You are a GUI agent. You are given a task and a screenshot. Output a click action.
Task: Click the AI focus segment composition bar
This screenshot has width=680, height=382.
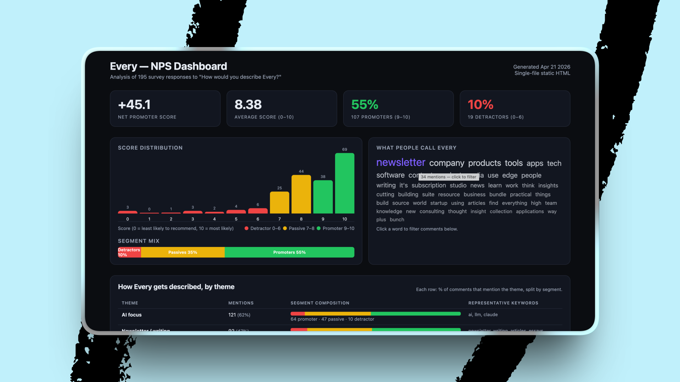375,314
